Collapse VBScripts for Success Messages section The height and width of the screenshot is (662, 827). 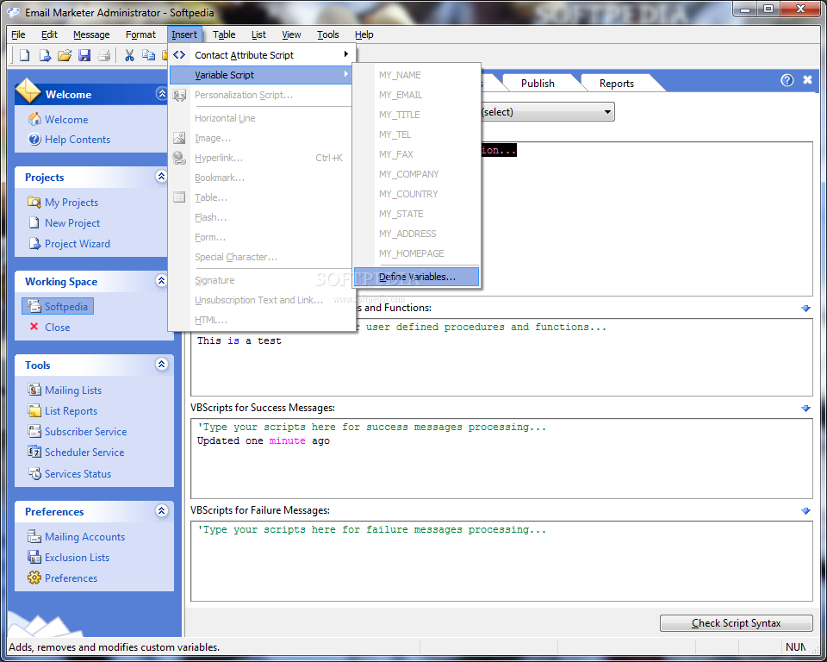click(805, 408)
